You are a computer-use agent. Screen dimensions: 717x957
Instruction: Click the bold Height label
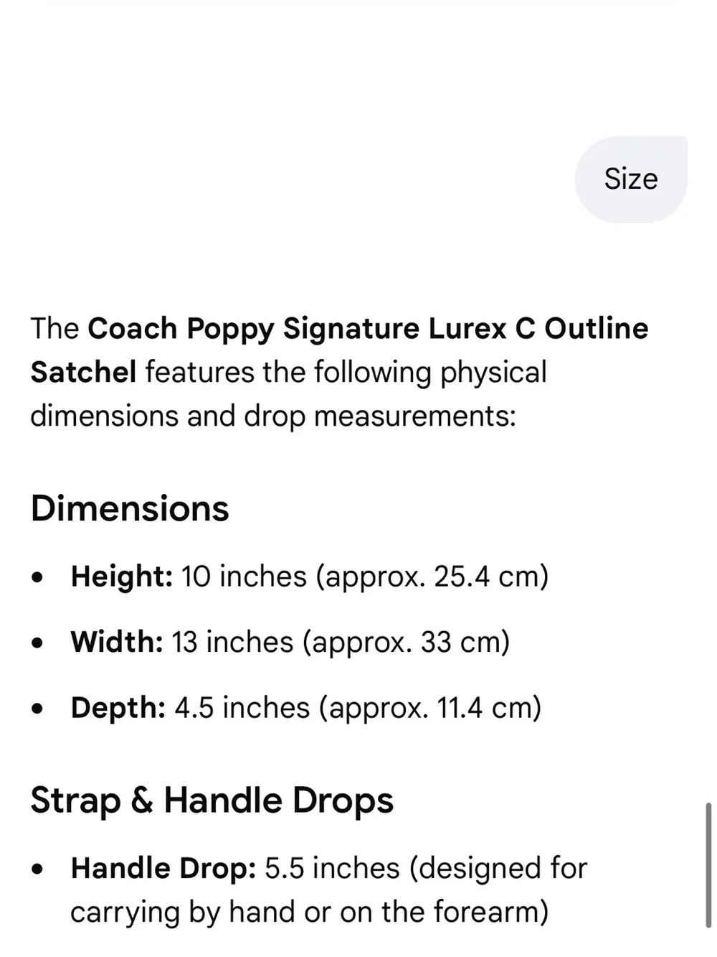[x=122, y=576]
